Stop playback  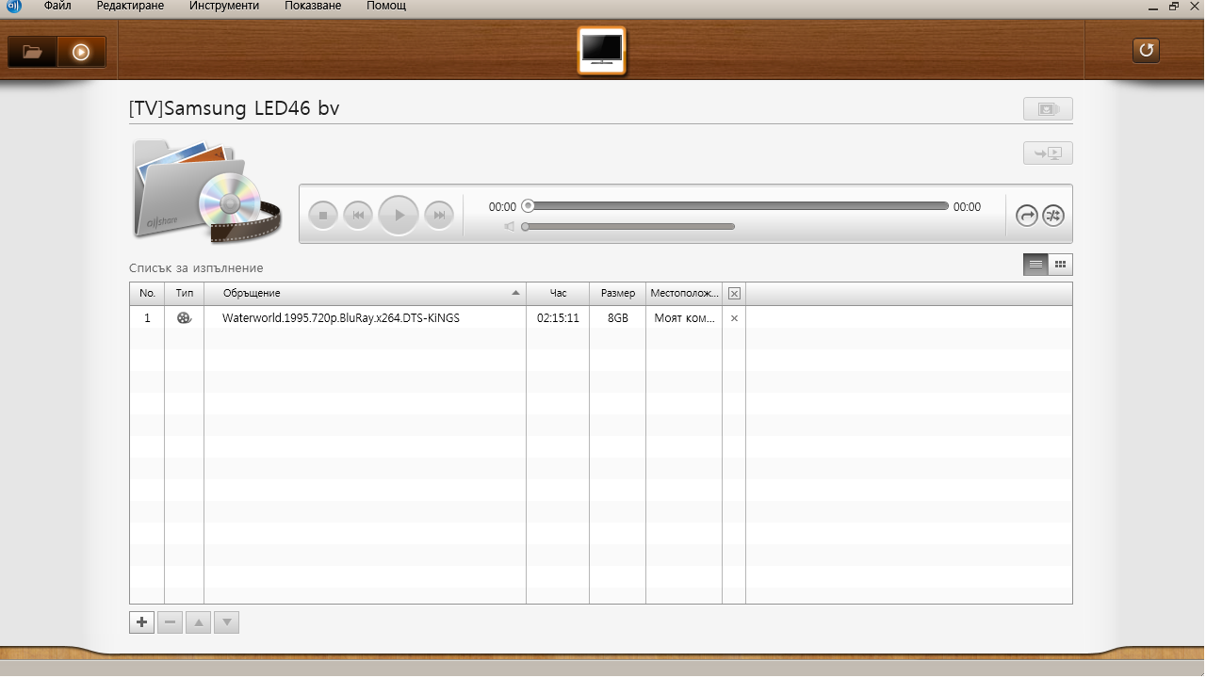point(323,215)
